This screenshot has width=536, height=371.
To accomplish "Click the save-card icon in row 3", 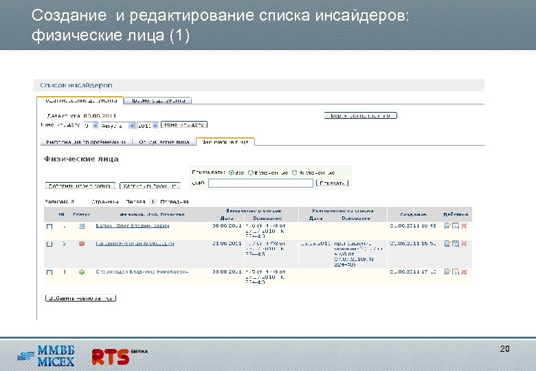I will pyautogui.click(x=456, y=271).
